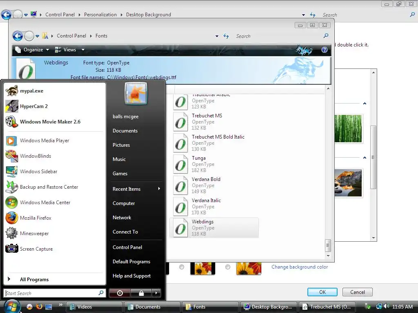Select Webdings font entry

tap(214, 228)
